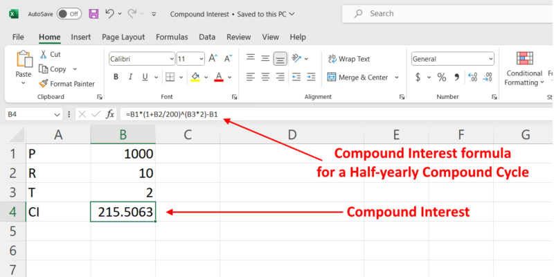Click the Borders icon

coord(170,77)
